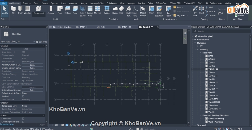Select the Tag Room tool
The height and width of the screenshot is (130, 252).
(168, 11)
